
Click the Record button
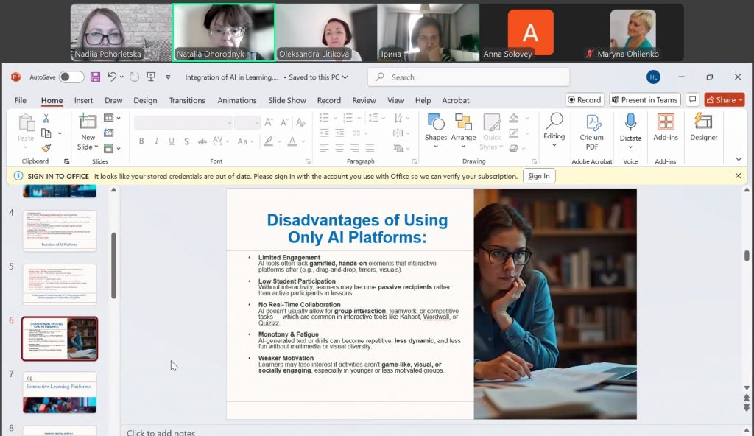click(x=585, y=99)
